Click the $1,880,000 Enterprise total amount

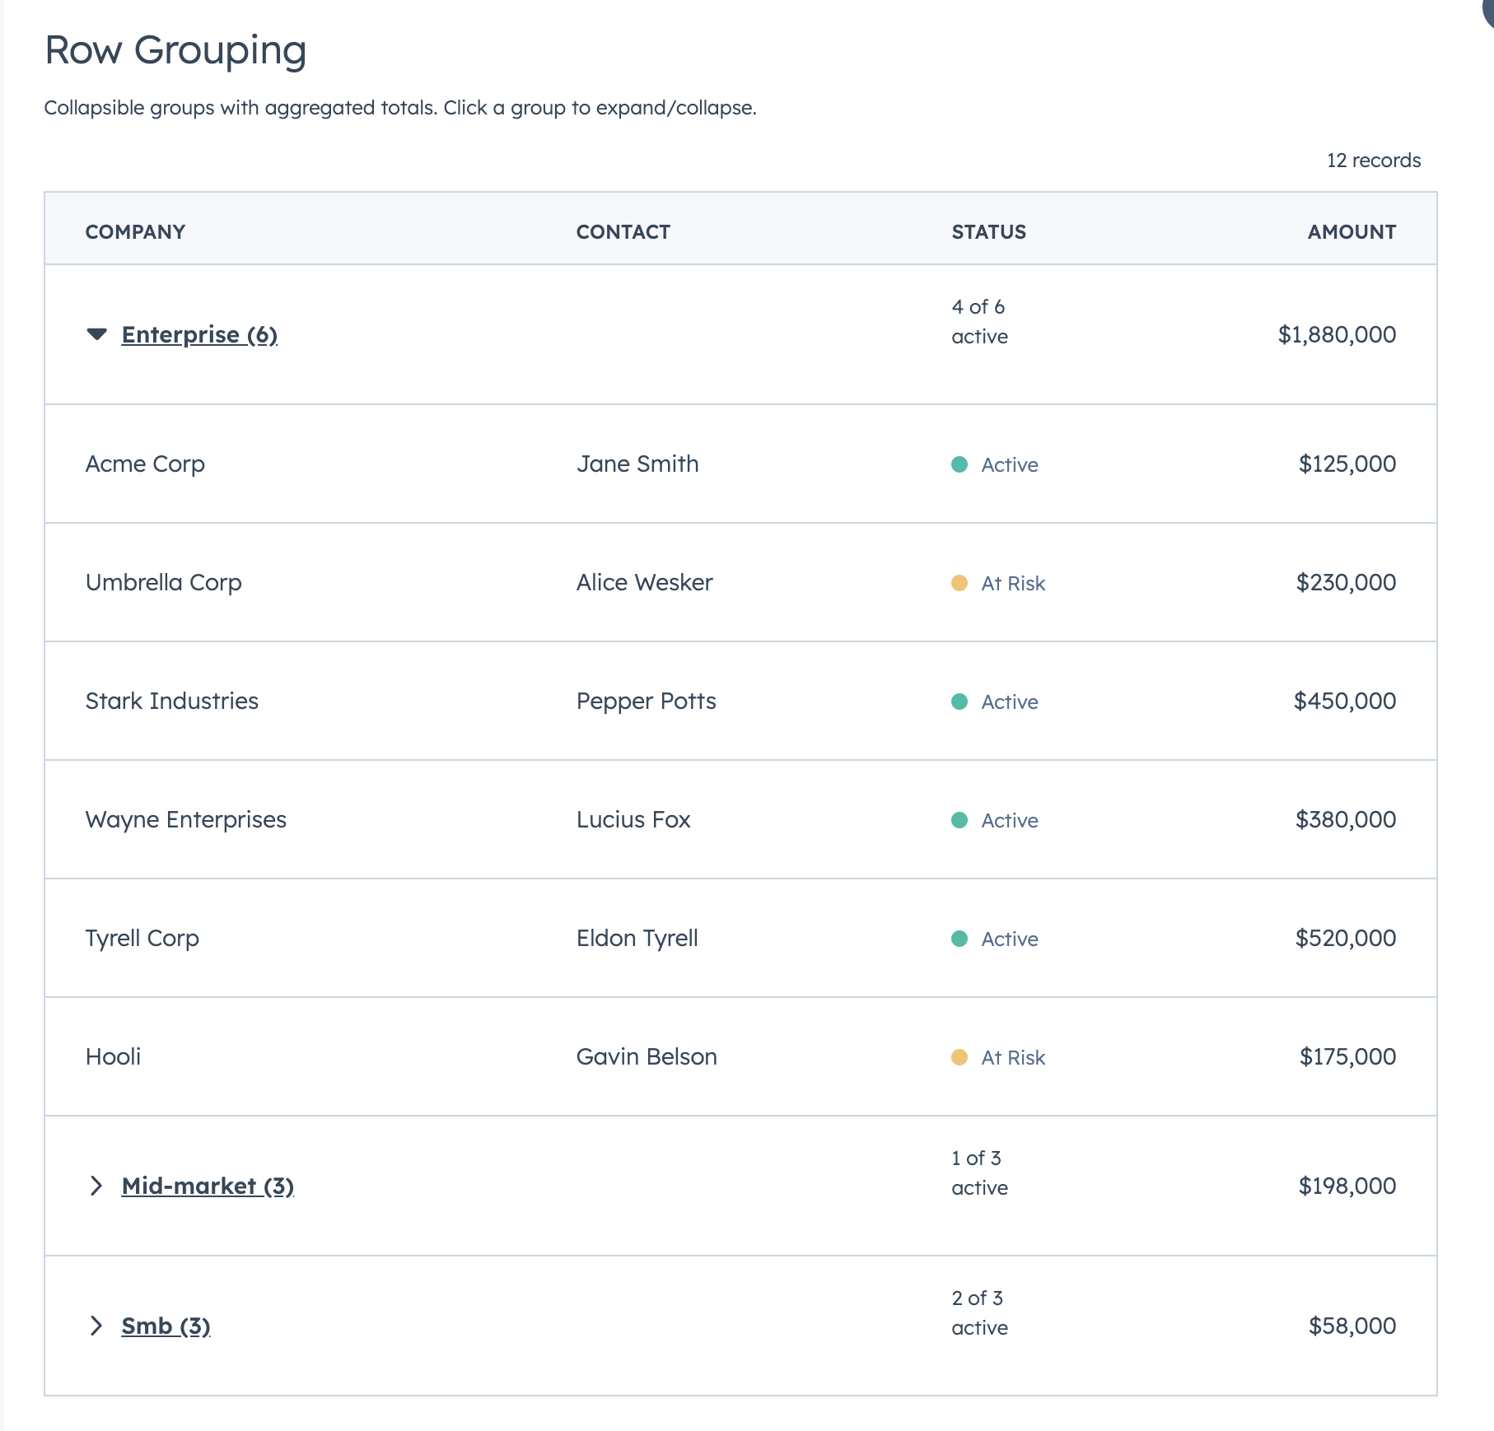pyautogui.click(x=1335, y=334)
